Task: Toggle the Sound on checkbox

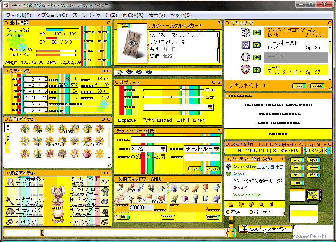Action: (x=207, y=97)
